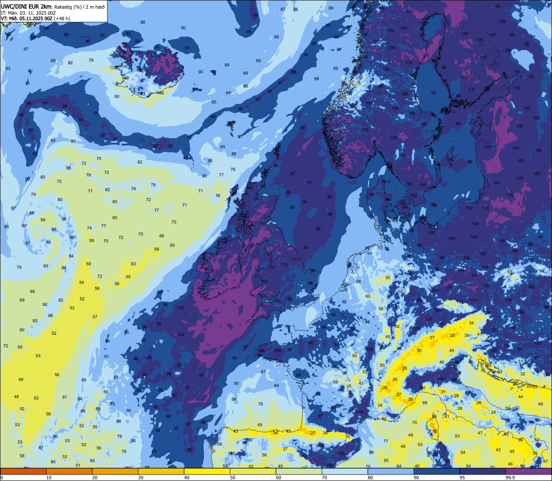Click the humidity value "62" over the Atlantic
This screenshot has height=481, width=552.
36,398
